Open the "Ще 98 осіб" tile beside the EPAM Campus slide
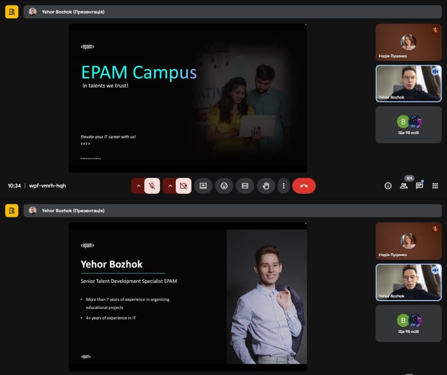 coord(408,124)
